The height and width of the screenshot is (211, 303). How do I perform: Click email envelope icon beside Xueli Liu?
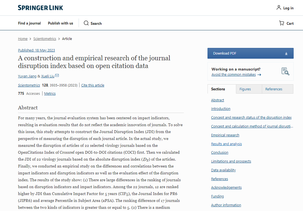coord(57,76)
